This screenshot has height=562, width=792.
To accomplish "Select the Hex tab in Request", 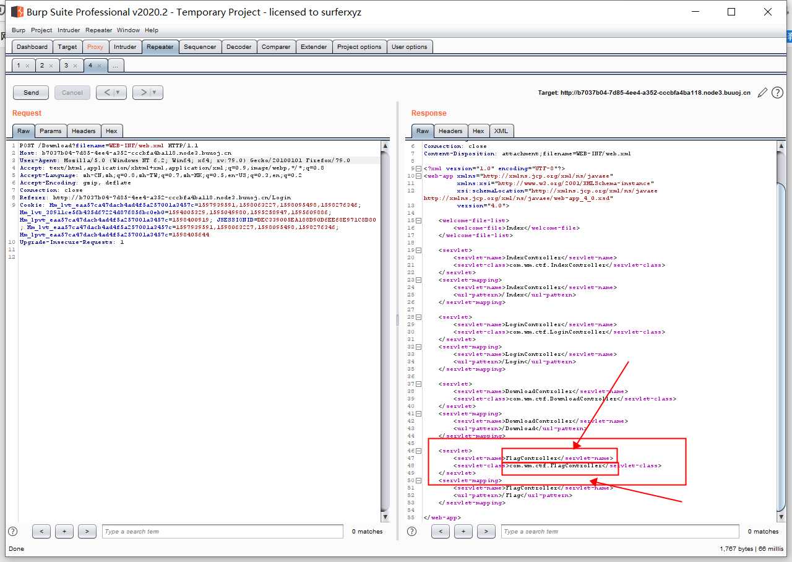I will coord(111,131).
